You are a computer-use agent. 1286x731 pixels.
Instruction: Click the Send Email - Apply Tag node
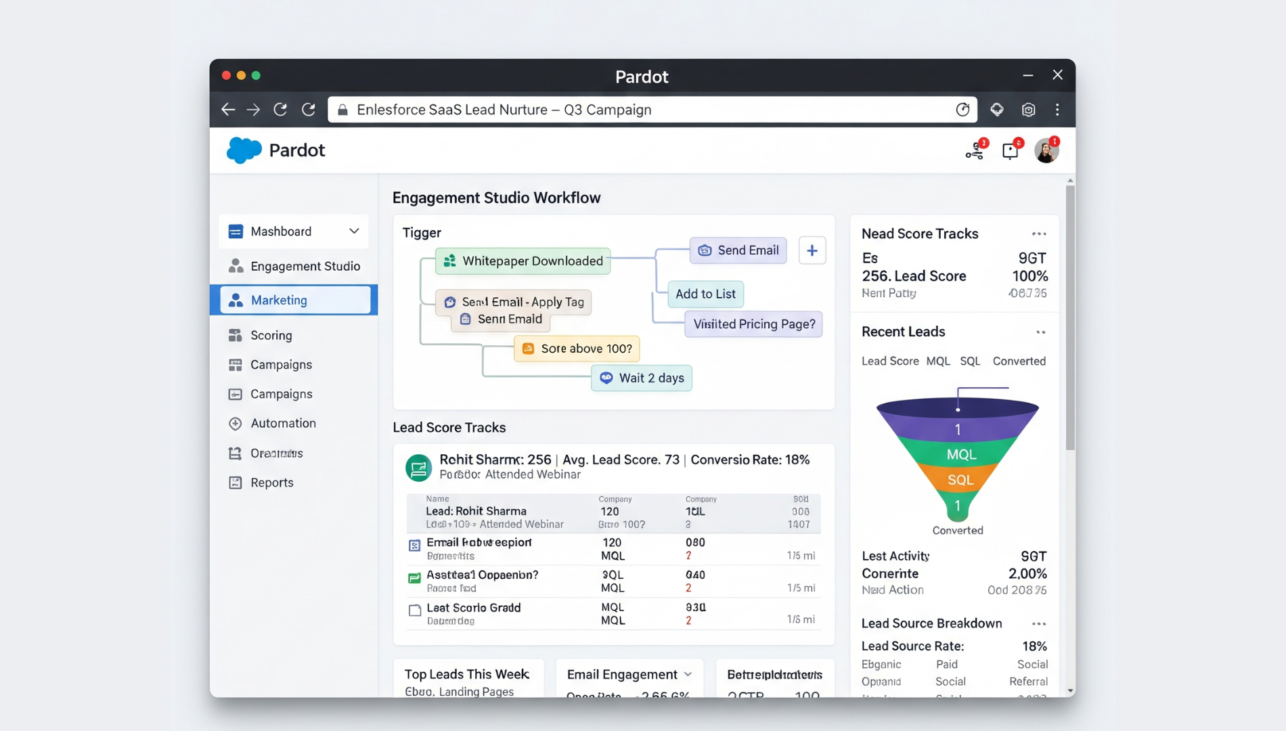514,302
